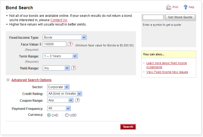Click the Face Value input field
Screen dimensions: 203x137
click(x=54, y=44)
